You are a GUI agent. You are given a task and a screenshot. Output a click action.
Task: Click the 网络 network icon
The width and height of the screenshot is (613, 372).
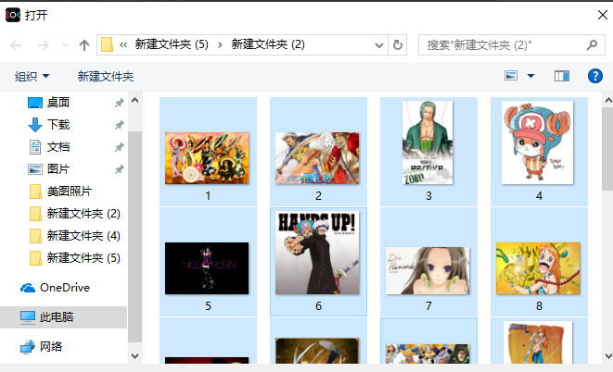click(x=28, y=347)
